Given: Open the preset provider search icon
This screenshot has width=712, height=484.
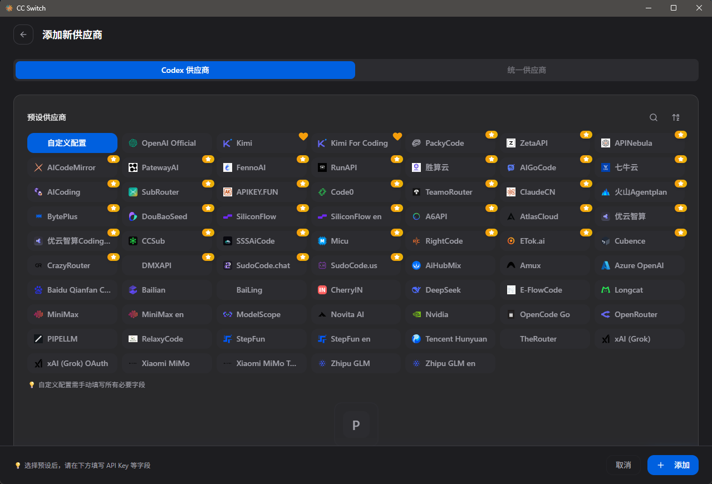Looking at the screenshot, I should pos(654,117).
